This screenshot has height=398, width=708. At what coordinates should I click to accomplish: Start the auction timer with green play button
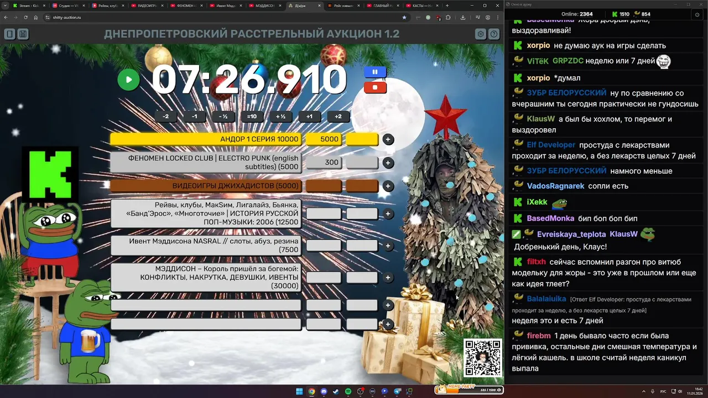128,80
